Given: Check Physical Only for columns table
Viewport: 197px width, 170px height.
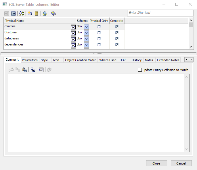Looking at the screenshot, I should [x=99, y=27].
